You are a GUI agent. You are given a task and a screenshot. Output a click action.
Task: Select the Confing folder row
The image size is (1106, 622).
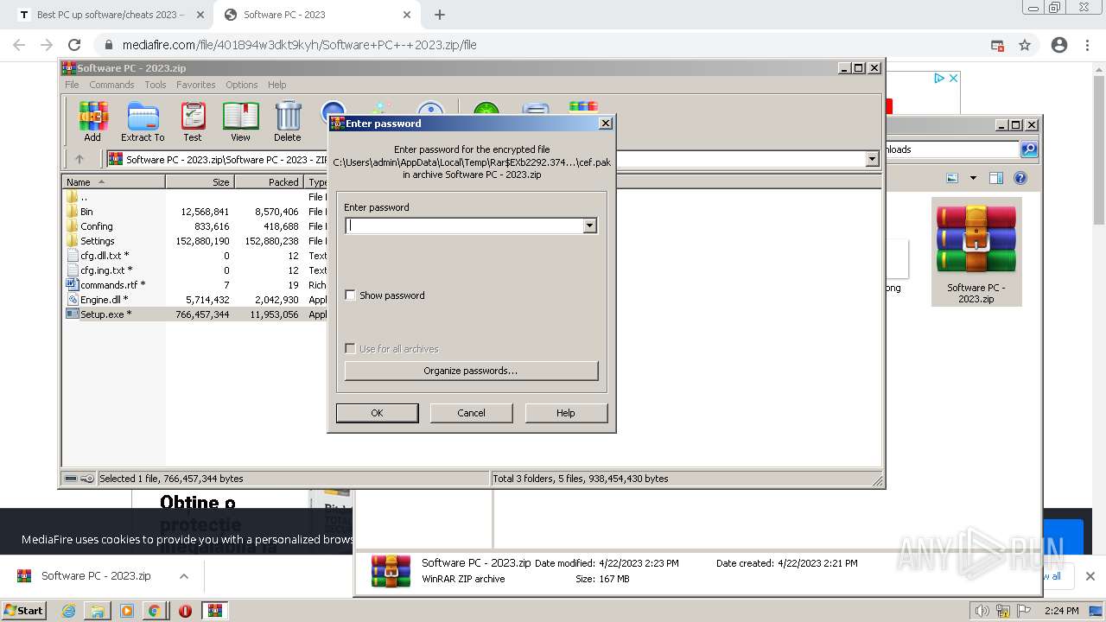click(x=97, y=226)
